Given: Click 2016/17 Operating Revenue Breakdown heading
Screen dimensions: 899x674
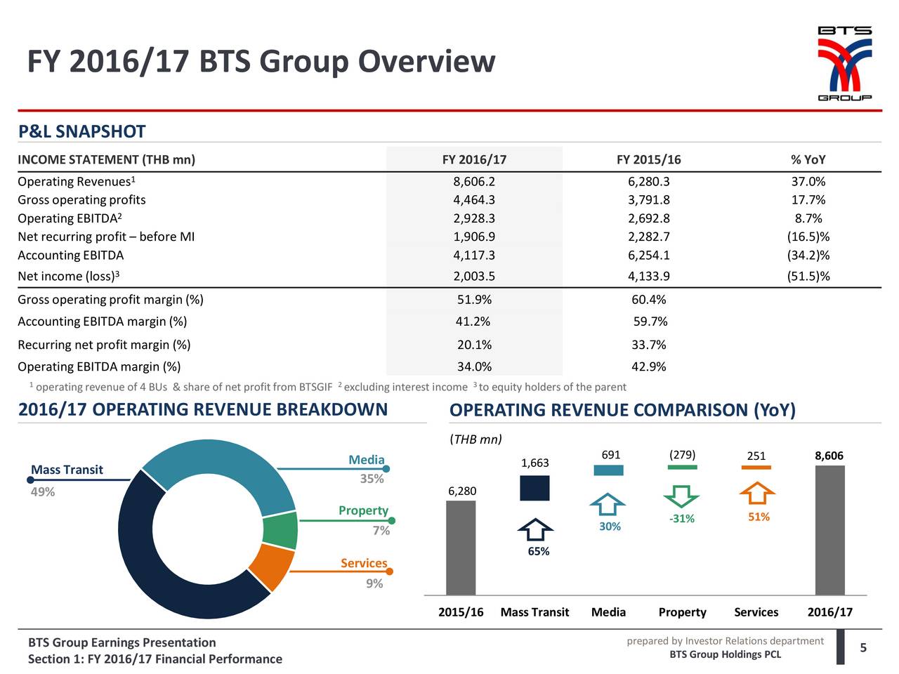Looking at the screenshot, I should pyautogui.click(x=202, y=409).
